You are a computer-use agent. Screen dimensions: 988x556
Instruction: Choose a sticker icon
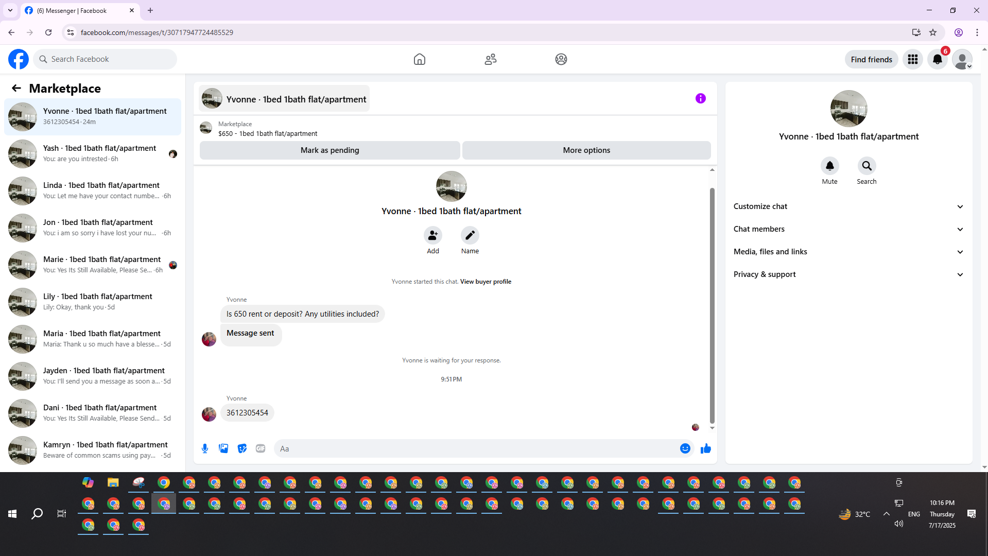click(242, 448)
